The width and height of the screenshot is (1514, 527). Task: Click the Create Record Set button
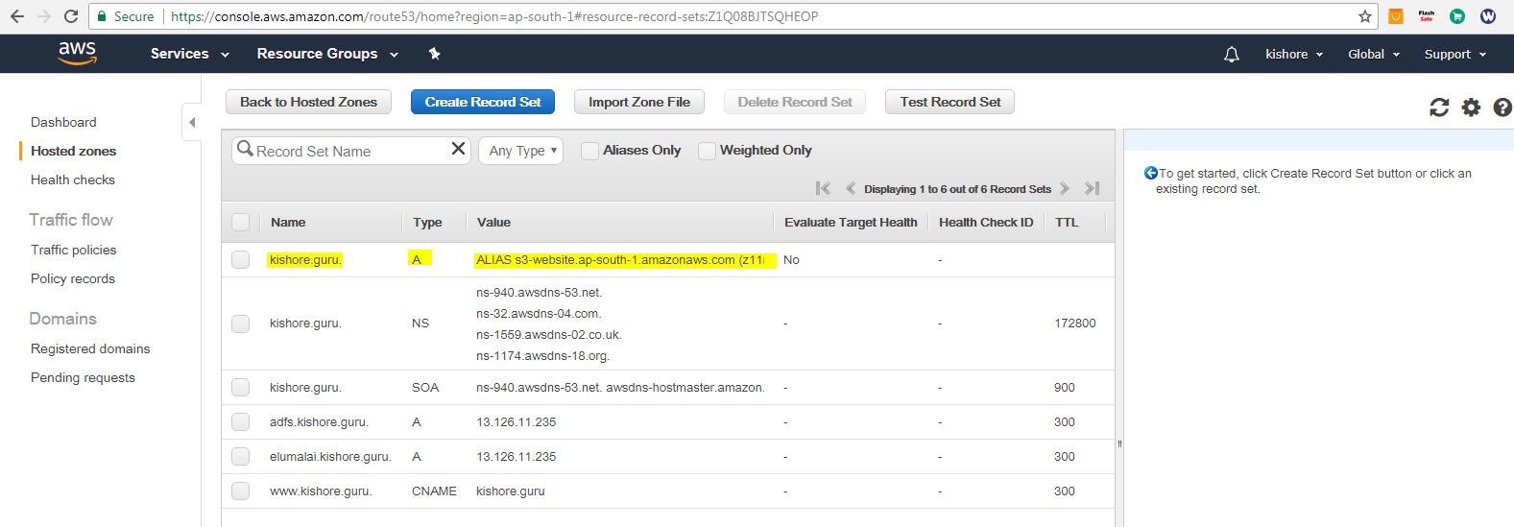click(x=483, y=102)
